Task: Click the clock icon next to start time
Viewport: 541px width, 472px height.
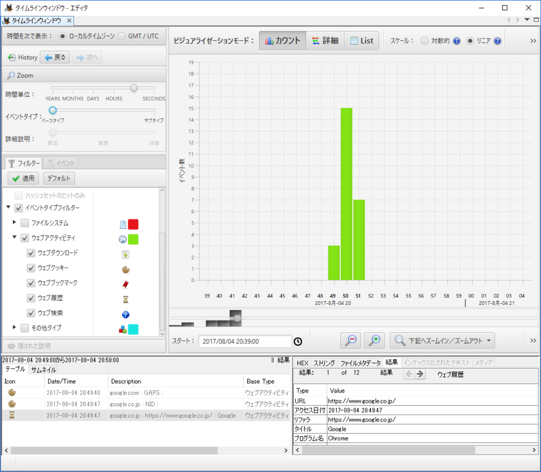Action: pos(298,341)
